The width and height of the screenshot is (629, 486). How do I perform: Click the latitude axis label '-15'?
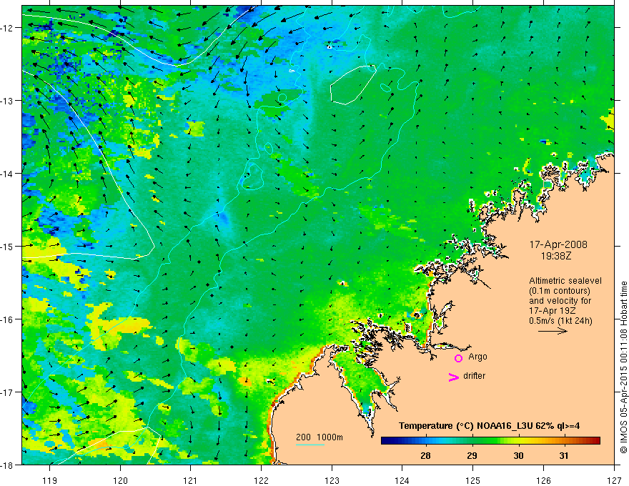point(7,246)
